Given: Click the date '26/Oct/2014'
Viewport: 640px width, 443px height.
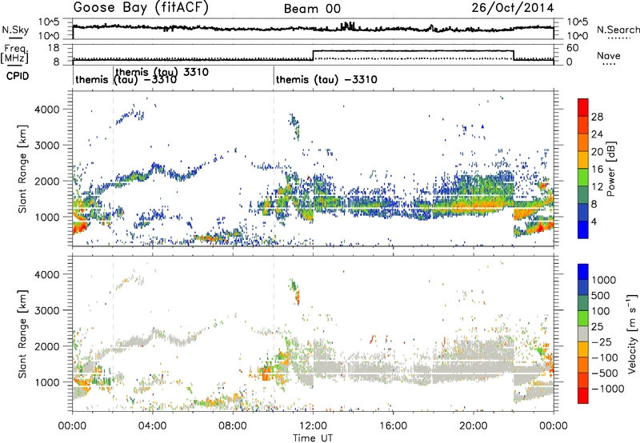Looking at the screenshot, I should [x=513, y=8].
